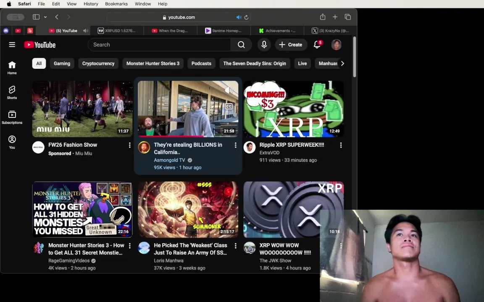Open more options for Monster Hunter Stories video
The width and height of the screenshot is (484, 302).
[x=130, y=246]
